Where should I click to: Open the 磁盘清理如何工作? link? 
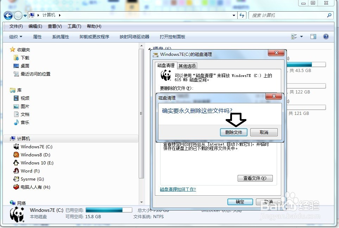pyautogui.click(x=178, y=189)
